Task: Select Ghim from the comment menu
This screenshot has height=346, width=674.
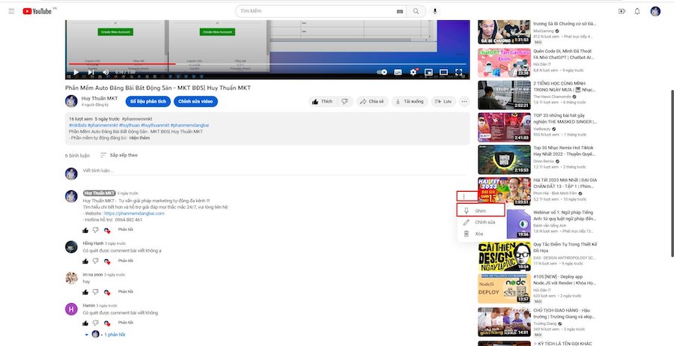Action: [481, 210]
